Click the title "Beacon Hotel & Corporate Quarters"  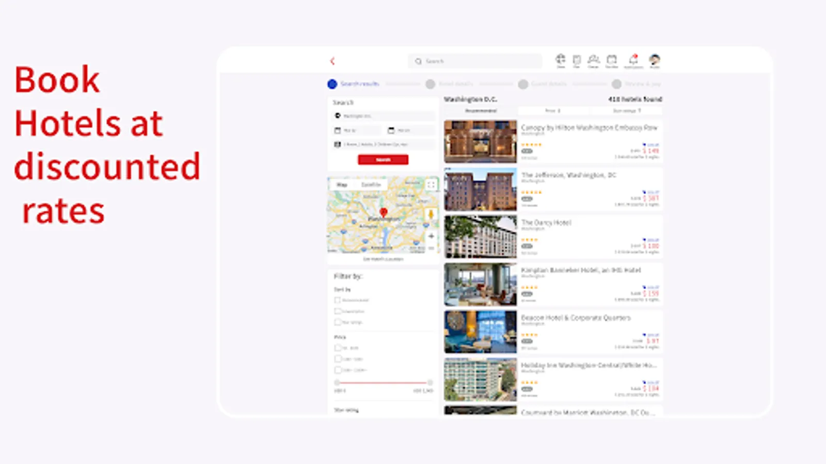click(576, 318)
